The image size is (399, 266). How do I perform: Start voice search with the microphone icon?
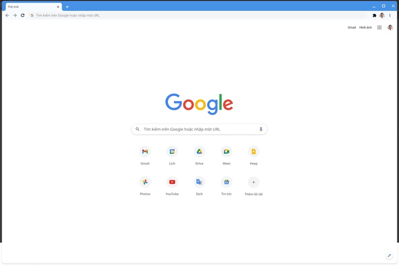[x=261, y=129]
